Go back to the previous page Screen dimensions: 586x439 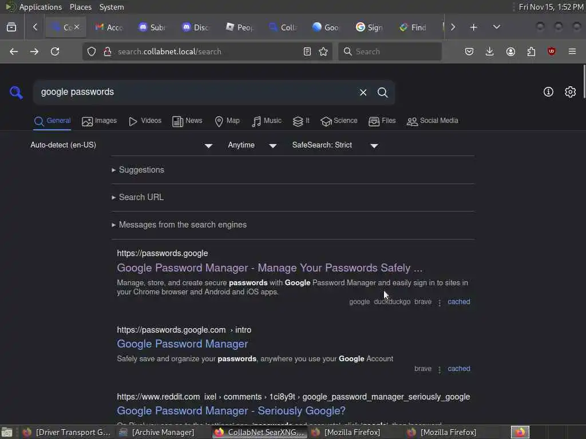[x=14, y=51]
